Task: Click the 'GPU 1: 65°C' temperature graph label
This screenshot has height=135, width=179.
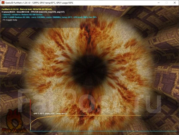Action: [50, 113]
